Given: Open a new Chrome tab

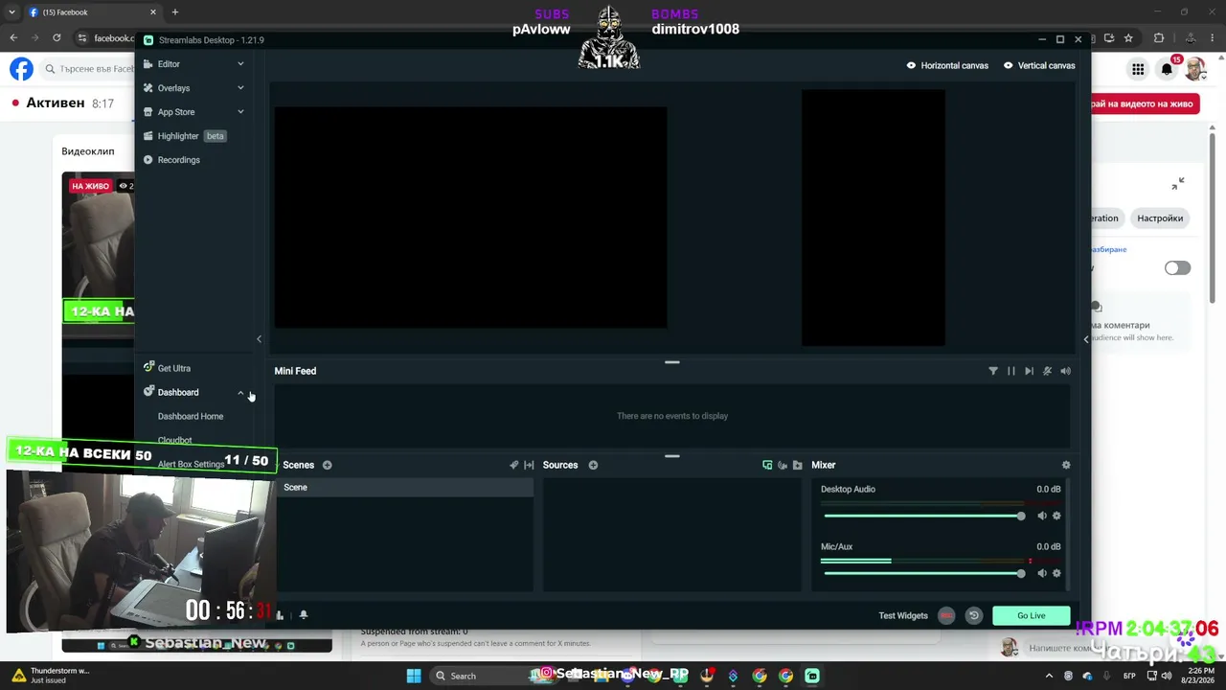Looking at the screenshot, I should pos(174,12).
